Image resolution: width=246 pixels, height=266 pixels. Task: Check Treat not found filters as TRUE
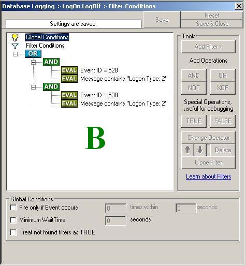(x=13, y=232)
